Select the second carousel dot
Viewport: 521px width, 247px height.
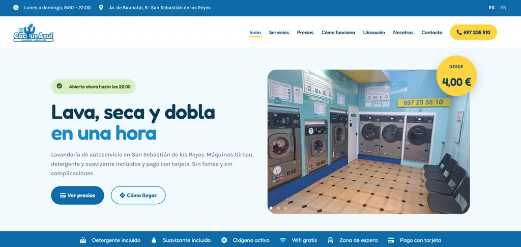[x=278, y=208]
